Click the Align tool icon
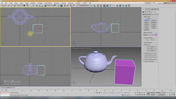The image size is (176, 99). [x=95, y=5]
